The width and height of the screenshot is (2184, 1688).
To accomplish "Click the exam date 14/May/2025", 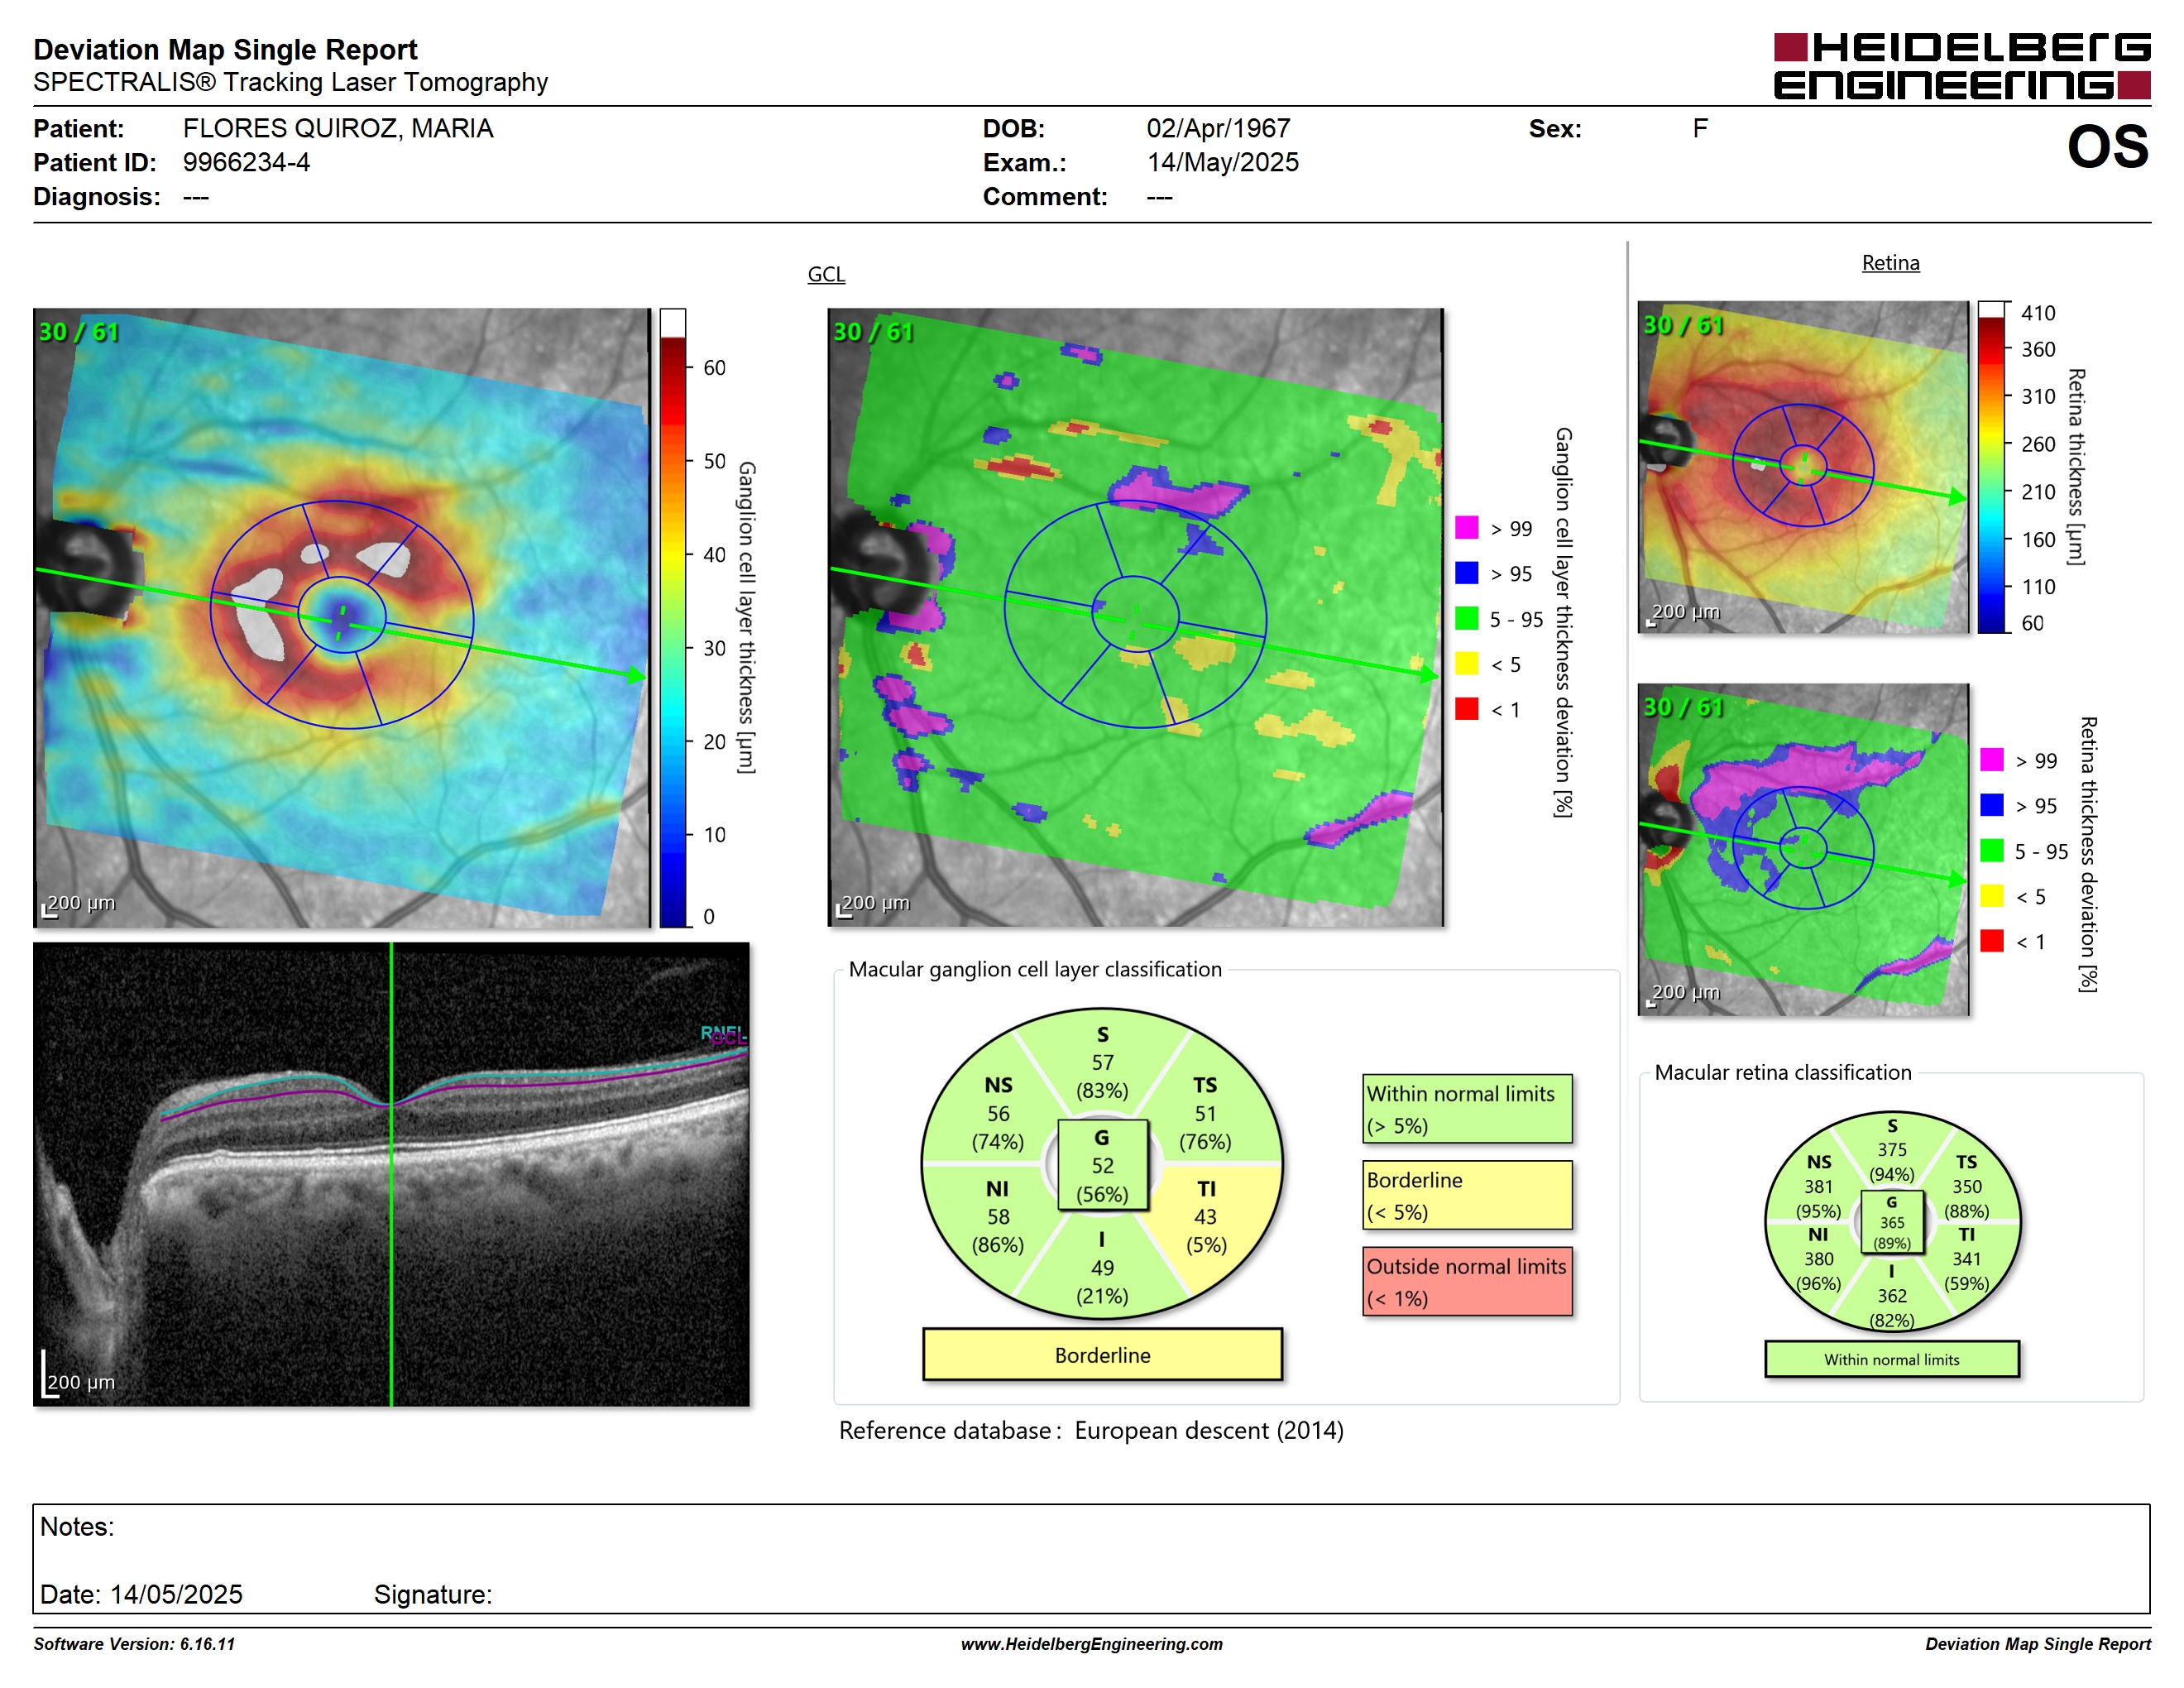I will pos(1222,162).
